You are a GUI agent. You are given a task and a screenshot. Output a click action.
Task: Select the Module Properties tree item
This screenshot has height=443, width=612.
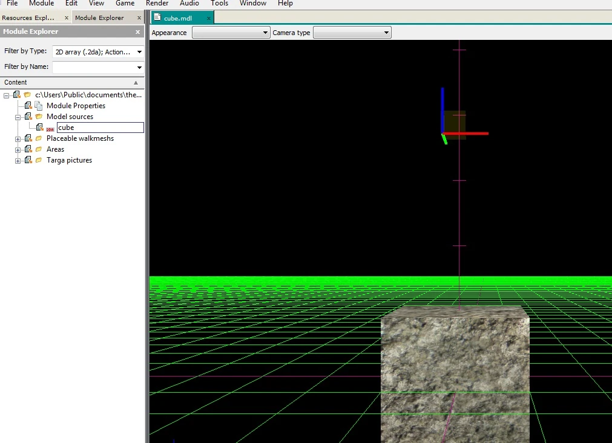click(76, 106)
